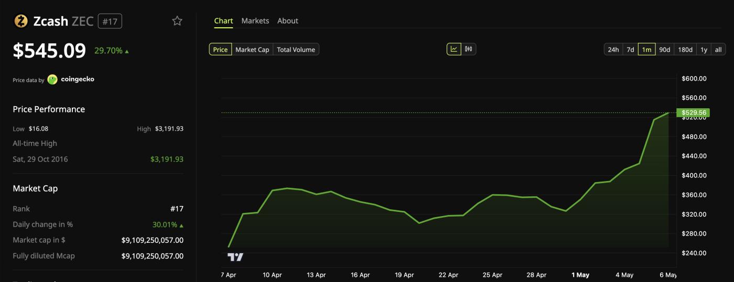734x282 pixels.
Task: Click the 1 May date axis label
Action: 580,275
